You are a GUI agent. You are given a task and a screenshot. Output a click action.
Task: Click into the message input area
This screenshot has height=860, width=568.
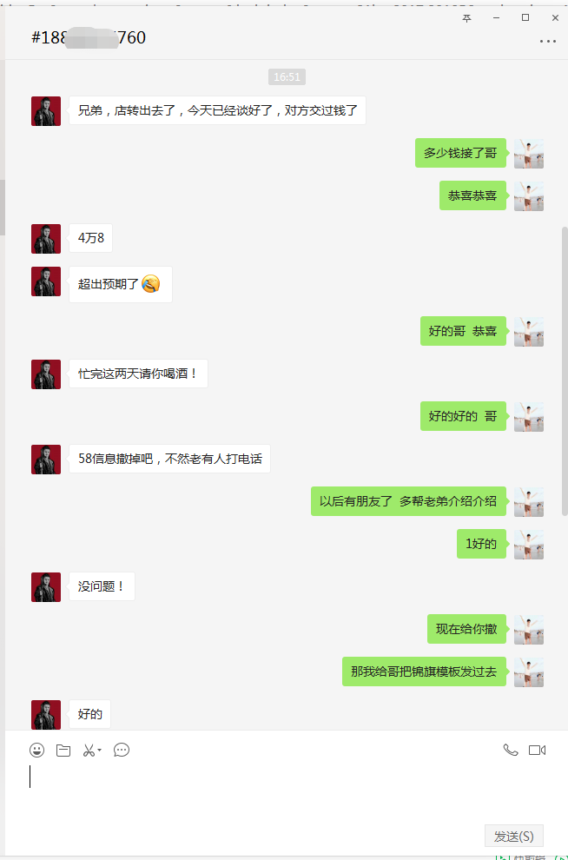[284, 792]
